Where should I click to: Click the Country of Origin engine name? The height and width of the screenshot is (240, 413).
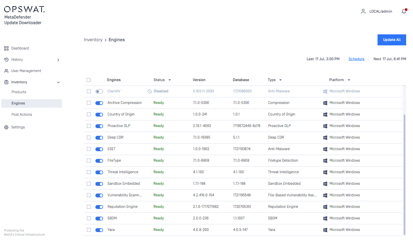coord(121,114)
